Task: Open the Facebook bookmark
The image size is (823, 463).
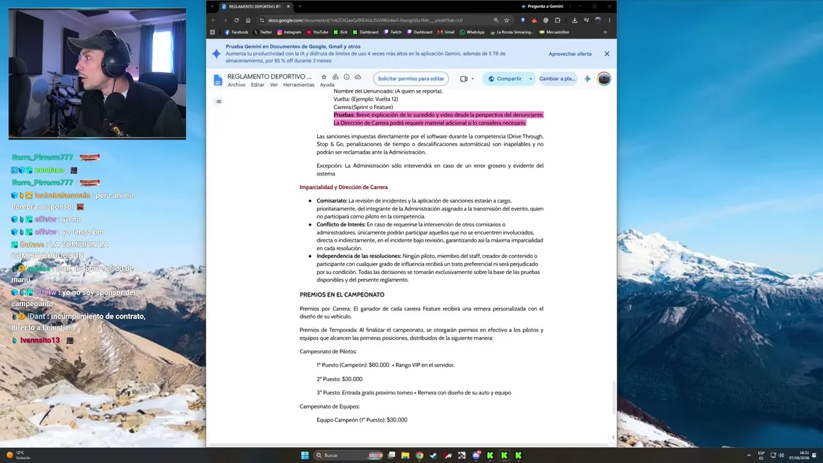Action: [x=236, y=32]
